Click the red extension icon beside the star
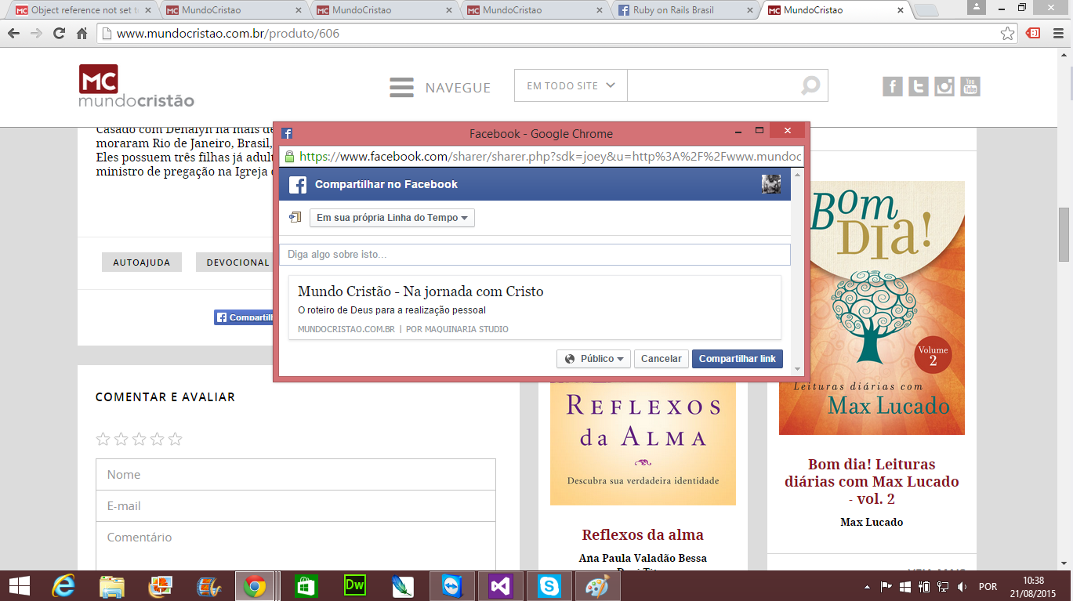Screen dimensions: 1073x601 [x=1033, y=34]
